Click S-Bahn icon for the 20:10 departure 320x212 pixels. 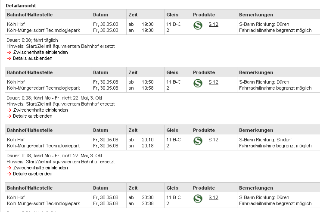click(198, 141)
